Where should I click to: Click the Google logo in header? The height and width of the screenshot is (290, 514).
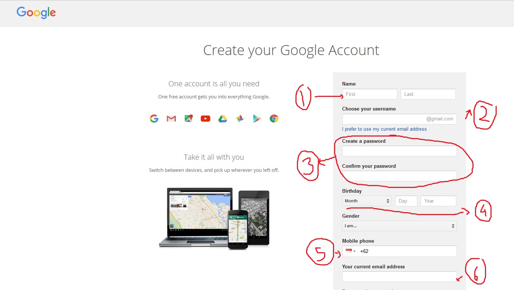pos(36,13)
